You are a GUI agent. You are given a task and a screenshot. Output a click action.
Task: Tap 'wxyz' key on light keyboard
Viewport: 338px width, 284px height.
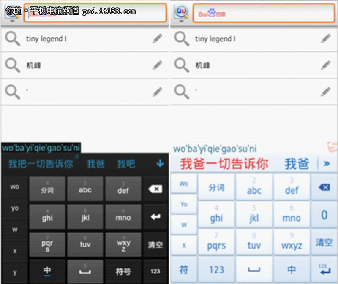[292, 243]
